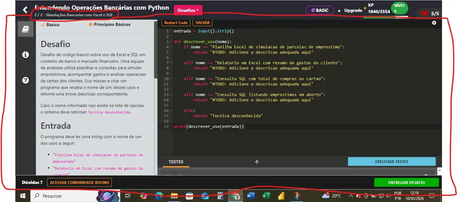Submit with ENTREGAR DESAFIO button
Viewport: 457px width, 202px height.
point(406,182)
